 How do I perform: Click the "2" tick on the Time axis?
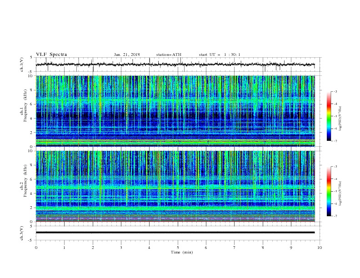click(x=93, y=248)
